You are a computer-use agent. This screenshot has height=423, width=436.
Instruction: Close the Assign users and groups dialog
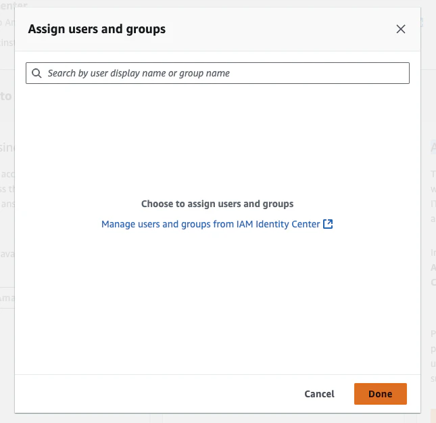[400, 29]
